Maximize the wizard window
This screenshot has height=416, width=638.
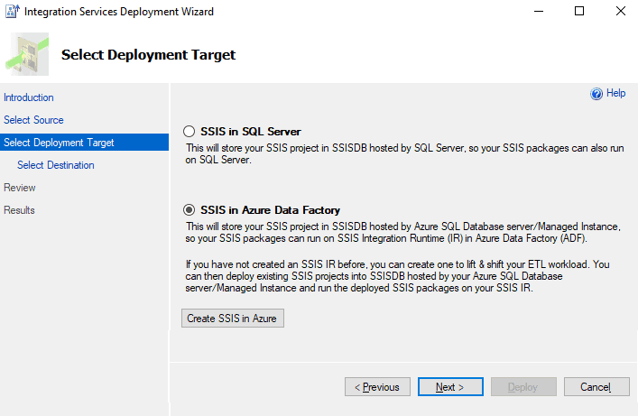point(579,11)
